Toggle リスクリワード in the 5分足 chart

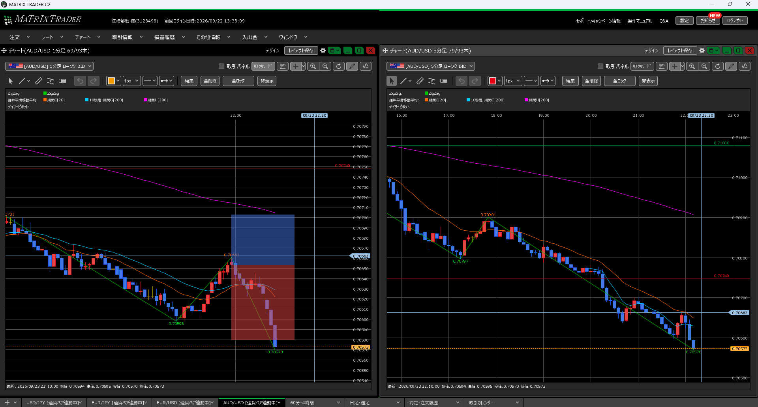(x=642, y=66)
